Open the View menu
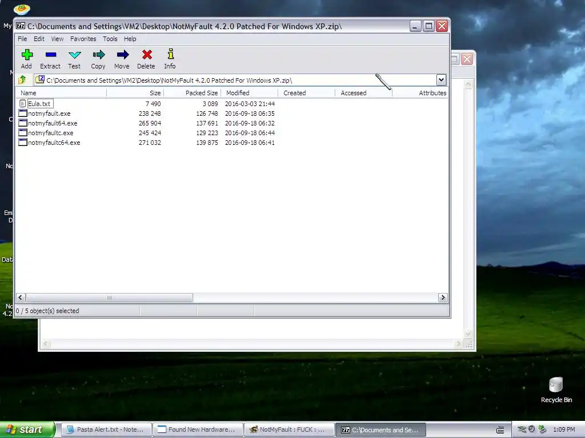585x438 pixels. 57,39
